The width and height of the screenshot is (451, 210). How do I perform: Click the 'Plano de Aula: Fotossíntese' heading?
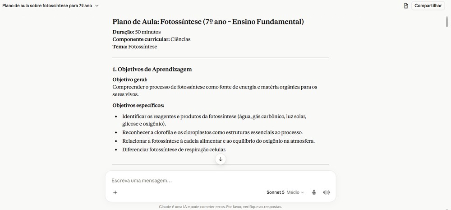208,22
